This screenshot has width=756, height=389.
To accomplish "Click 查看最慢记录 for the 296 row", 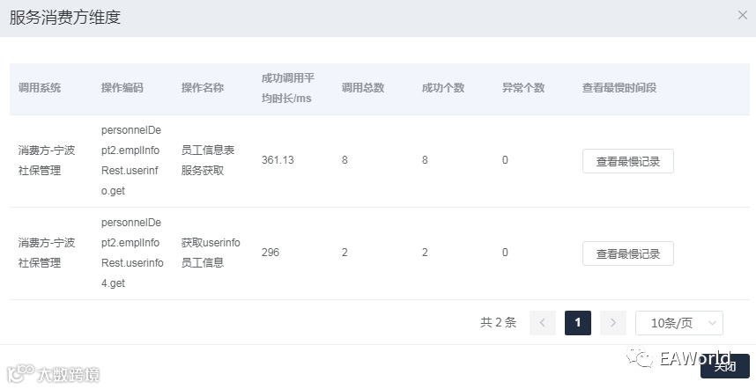I will [627, 253].
